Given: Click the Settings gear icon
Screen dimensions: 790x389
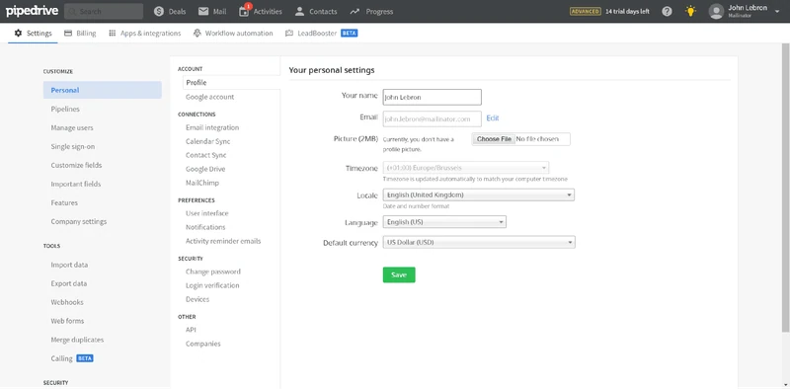Looking at the screenshot, I should (x=18, y=34).
